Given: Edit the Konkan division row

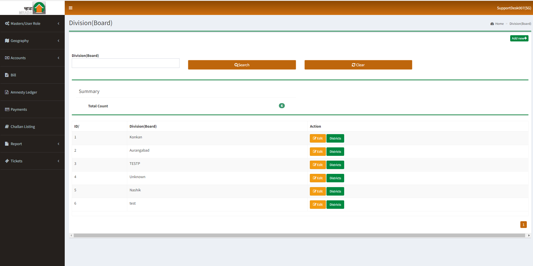Looking at the screenshot, I should [x=317, y=138].
